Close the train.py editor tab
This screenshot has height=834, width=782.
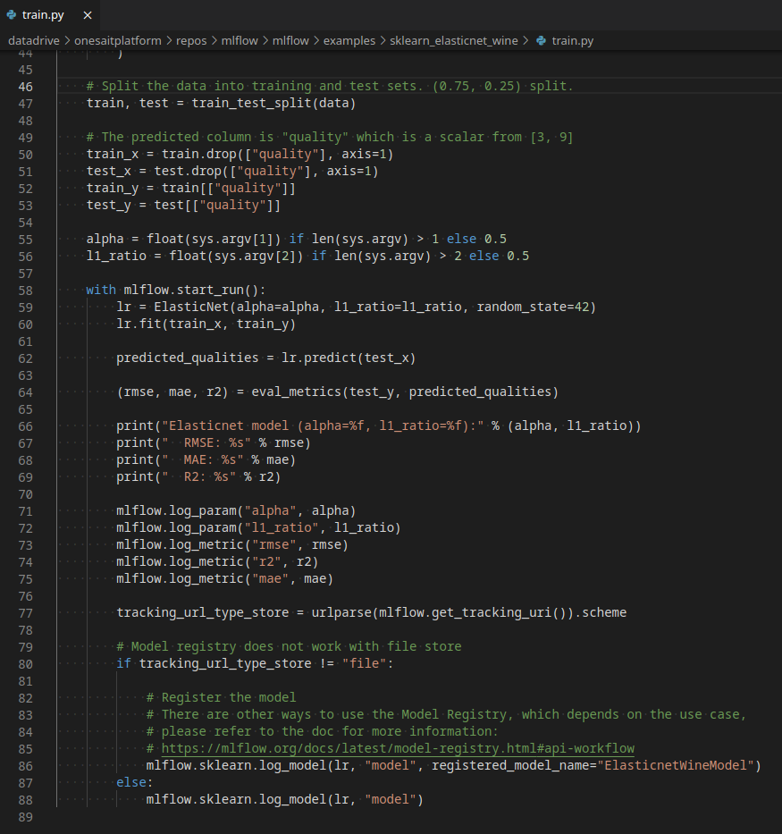(x=88, y=15)
